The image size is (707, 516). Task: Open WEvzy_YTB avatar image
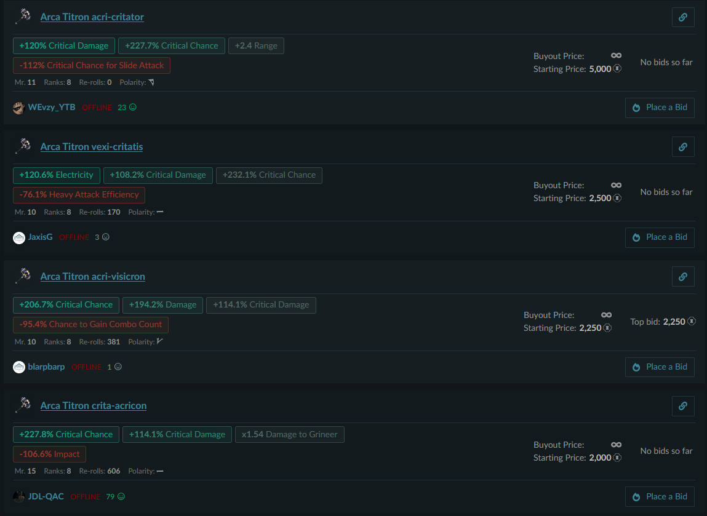18,108
